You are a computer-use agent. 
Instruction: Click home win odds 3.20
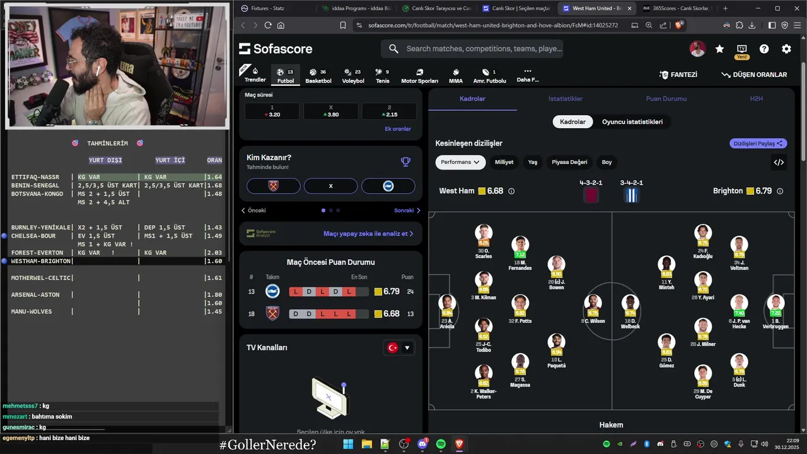coord(272,112)
